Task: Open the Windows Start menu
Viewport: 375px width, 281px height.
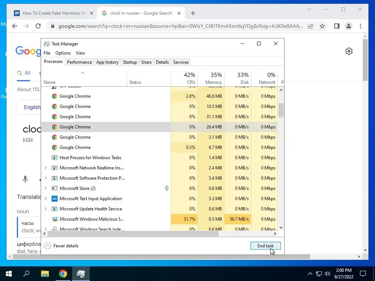Action: tap(9, 274)
